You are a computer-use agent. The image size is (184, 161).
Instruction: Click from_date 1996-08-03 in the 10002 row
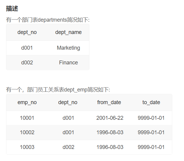110,132
